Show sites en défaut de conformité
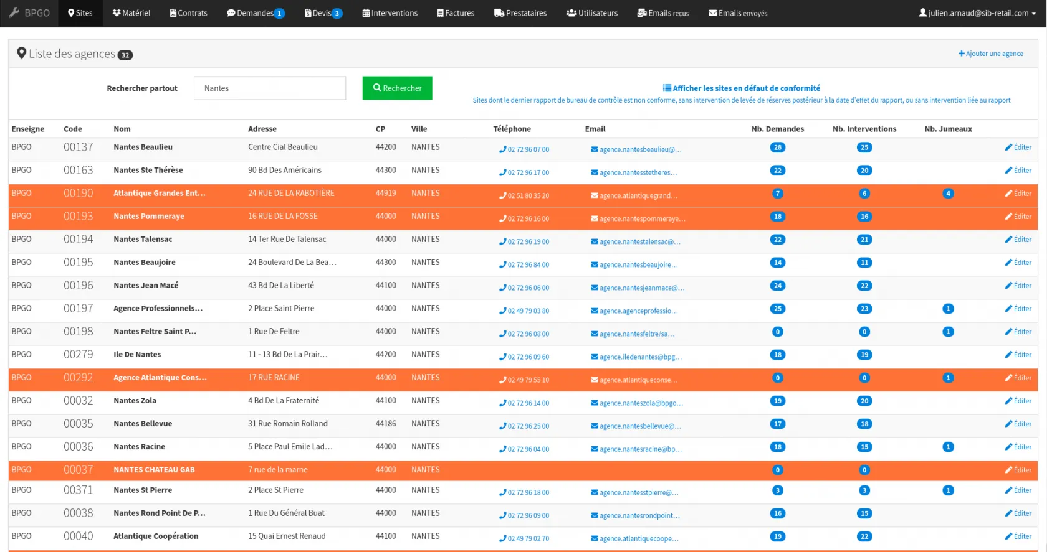The width and height of the screenshot is (1047, 552). tap(746, 88)
